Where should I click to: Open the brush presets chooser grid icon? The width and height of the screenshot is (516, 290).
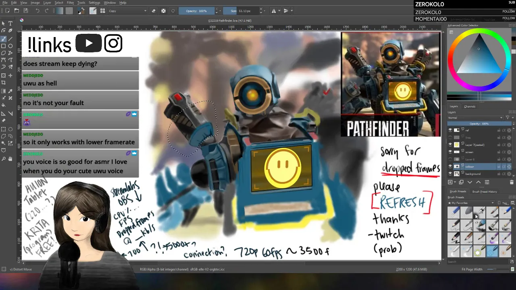pyautogui.click(x=102, y=11)
